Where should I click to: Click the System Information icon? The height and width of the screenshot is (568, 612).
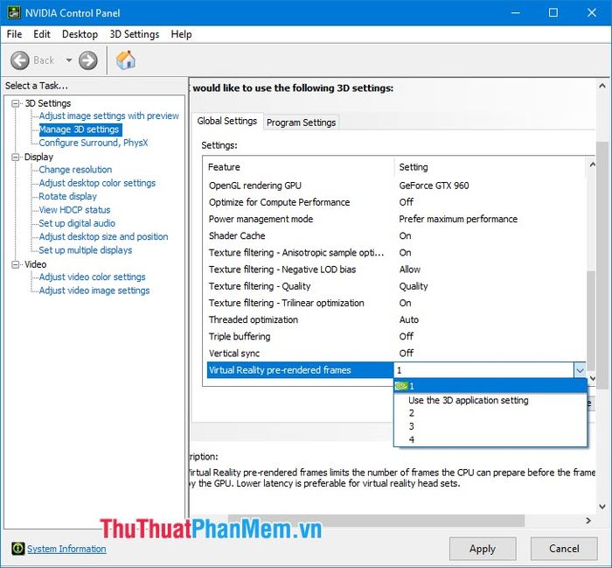[17, 549]
